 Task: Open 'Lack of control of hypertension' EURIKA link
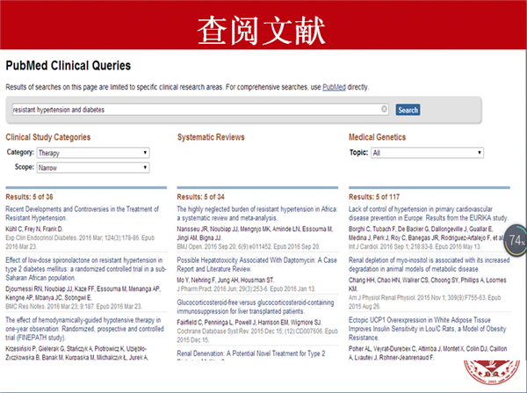[x=429, y=214]
